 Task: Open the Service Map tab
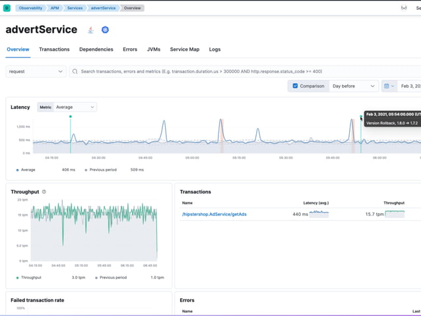184,49
